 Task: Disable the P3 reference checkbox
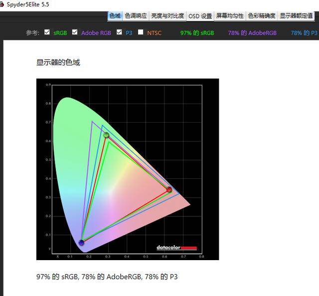point(119,32)
